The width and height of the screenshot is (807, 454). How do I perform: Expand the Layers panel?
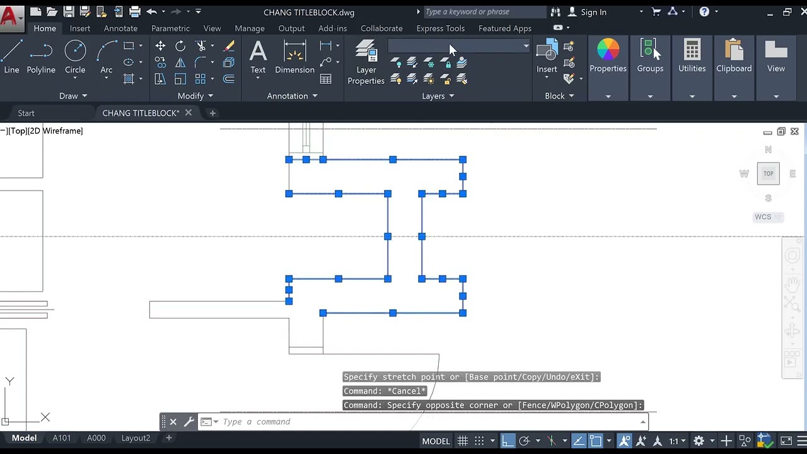pos(438,96)
